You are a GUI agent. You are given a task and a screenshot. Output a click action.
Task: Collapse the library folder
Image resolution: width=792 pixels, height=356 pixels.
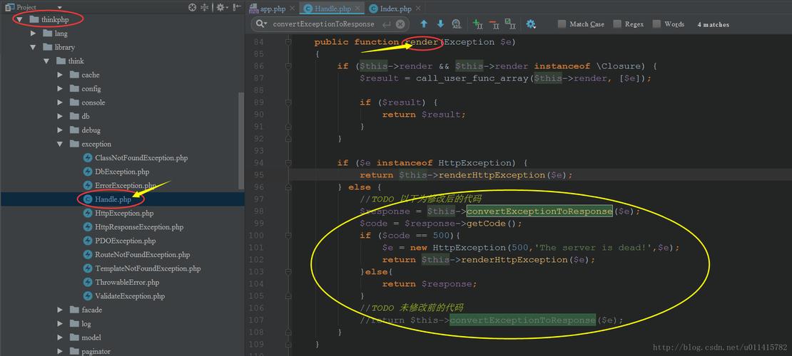(33, 48)
